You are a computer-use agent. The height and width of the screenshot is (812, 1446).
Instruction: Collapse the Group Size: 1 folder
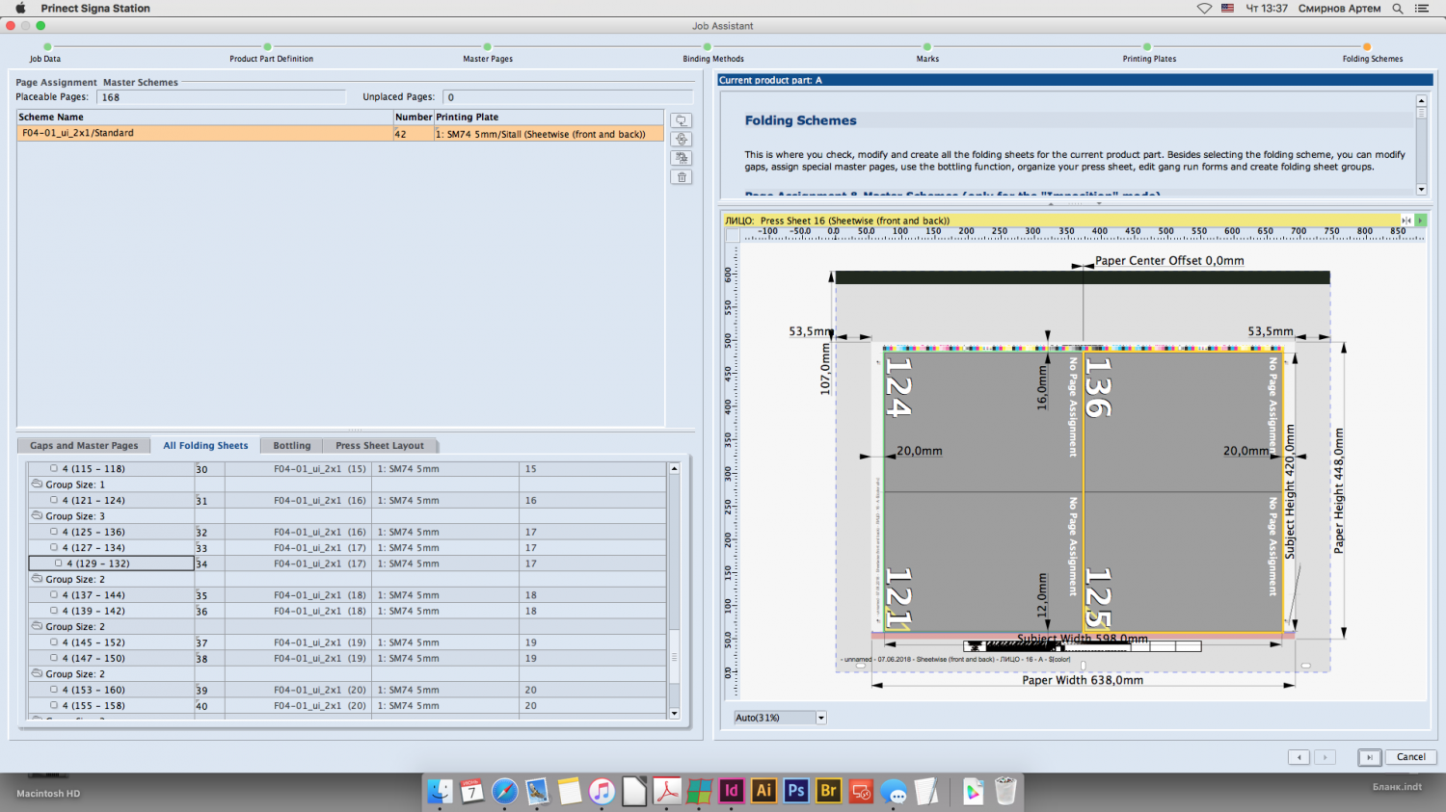37,485
